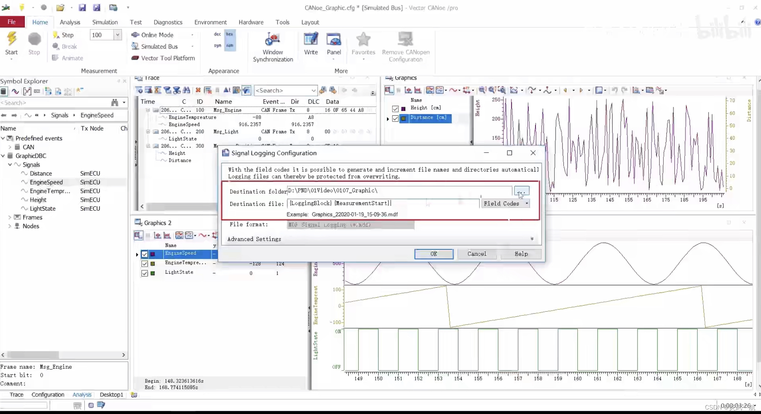Click the Panel icon in ribbon
This screenshot has height=414, width=761.
tap(334, 39)
